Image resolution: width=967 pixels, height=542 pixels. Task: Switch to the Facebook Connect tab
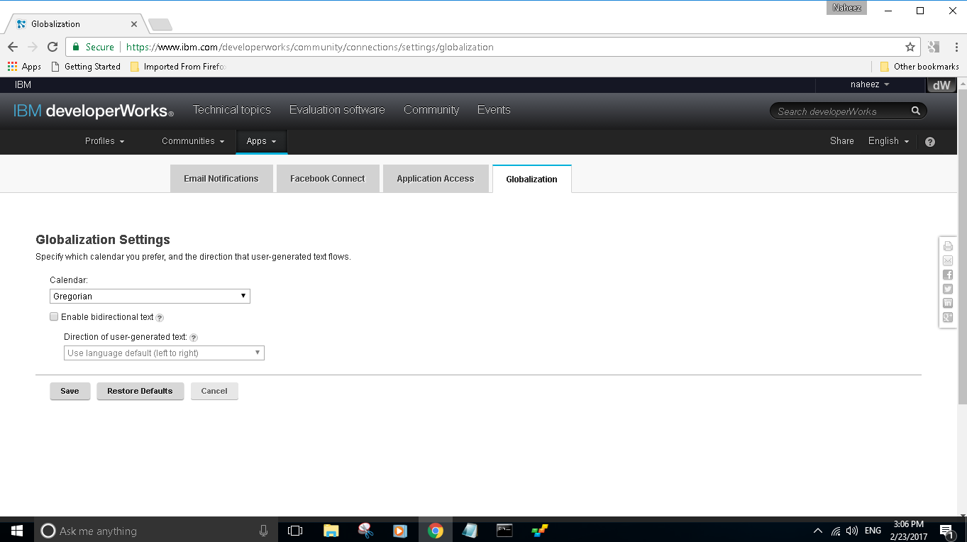(327, 179)
